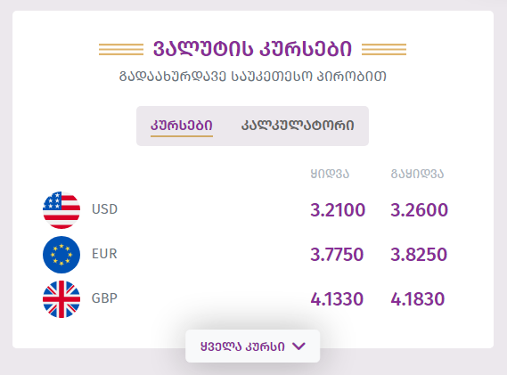Click USD sell rate 3.2600
507x375 pixels.
(419, 210)
